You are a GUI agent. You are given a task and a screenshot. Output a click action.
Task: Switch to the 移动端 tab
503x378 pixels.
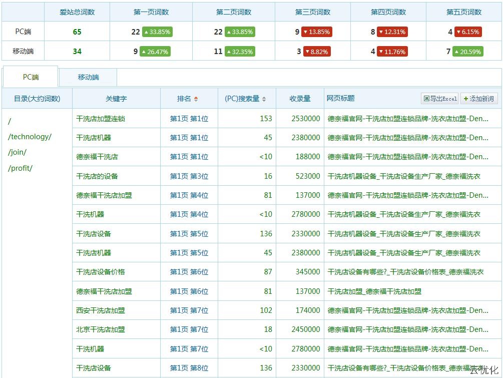(x=88, y=77)
